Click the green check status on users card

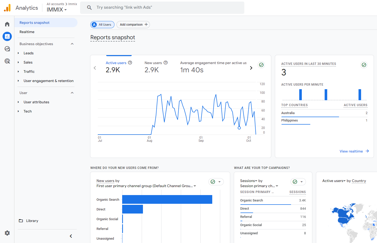[x=261, y=65]
